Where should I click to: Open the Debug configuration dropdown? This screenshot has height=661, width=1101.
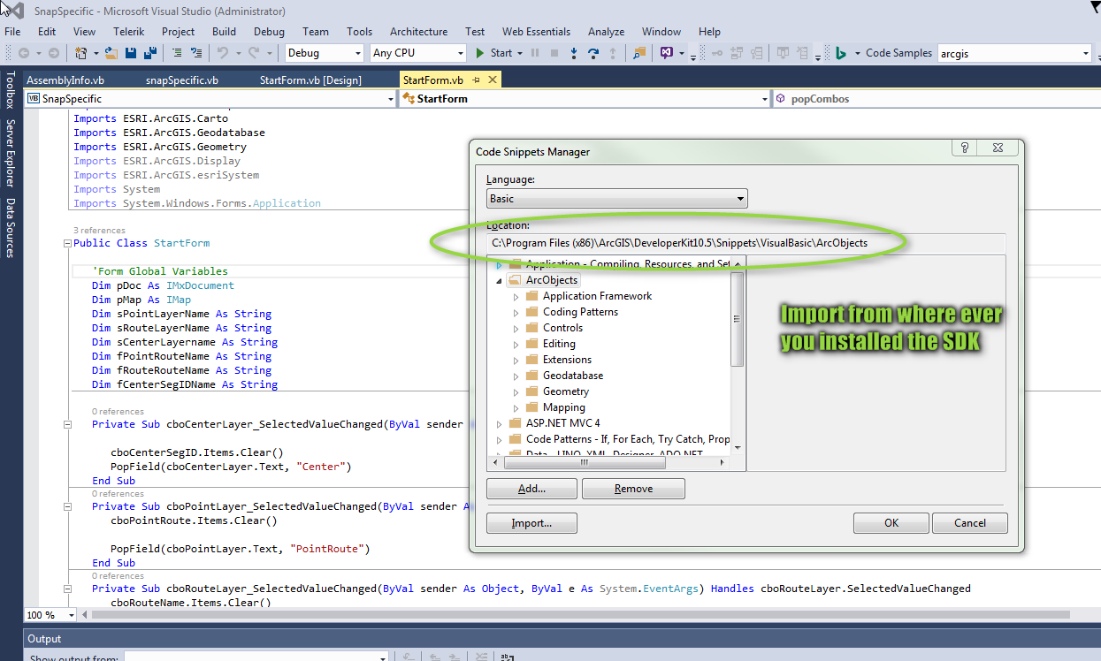point(358,53)
